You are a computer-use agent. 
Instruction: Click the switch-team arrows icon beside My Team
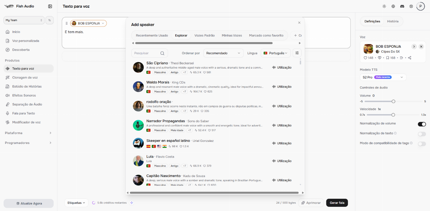(x=50, y=20)
